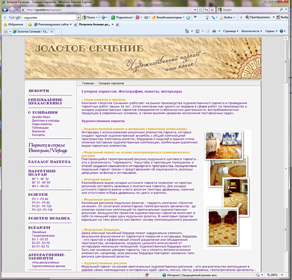Click Интернет protected mode status zone
The image size is (292, 280).
point(190,275)
